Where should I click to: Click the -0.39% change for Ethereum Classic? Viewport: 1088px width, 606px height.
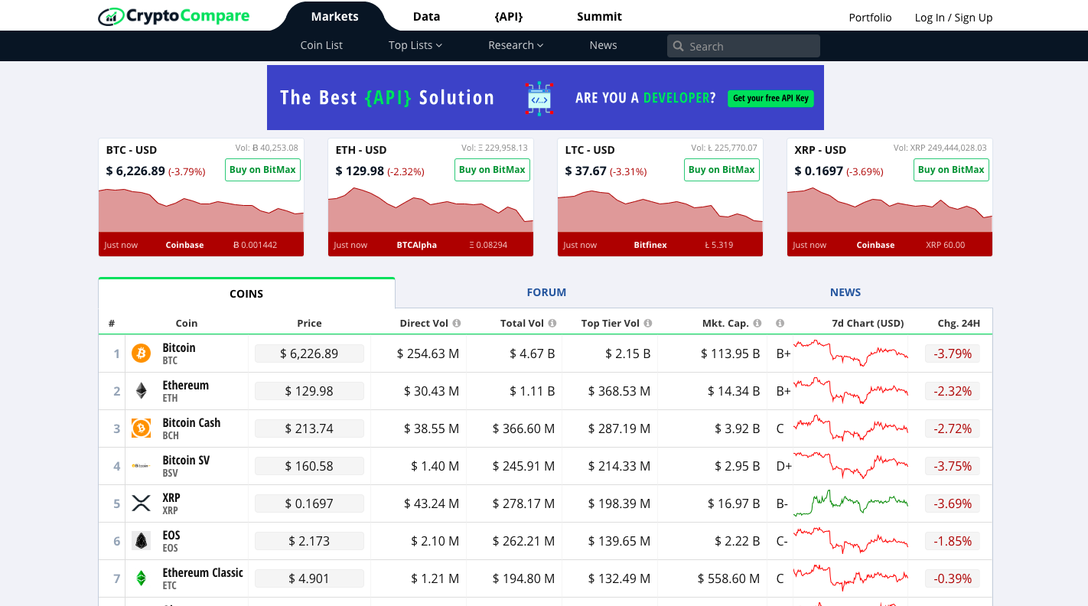[x=953, y=578]
